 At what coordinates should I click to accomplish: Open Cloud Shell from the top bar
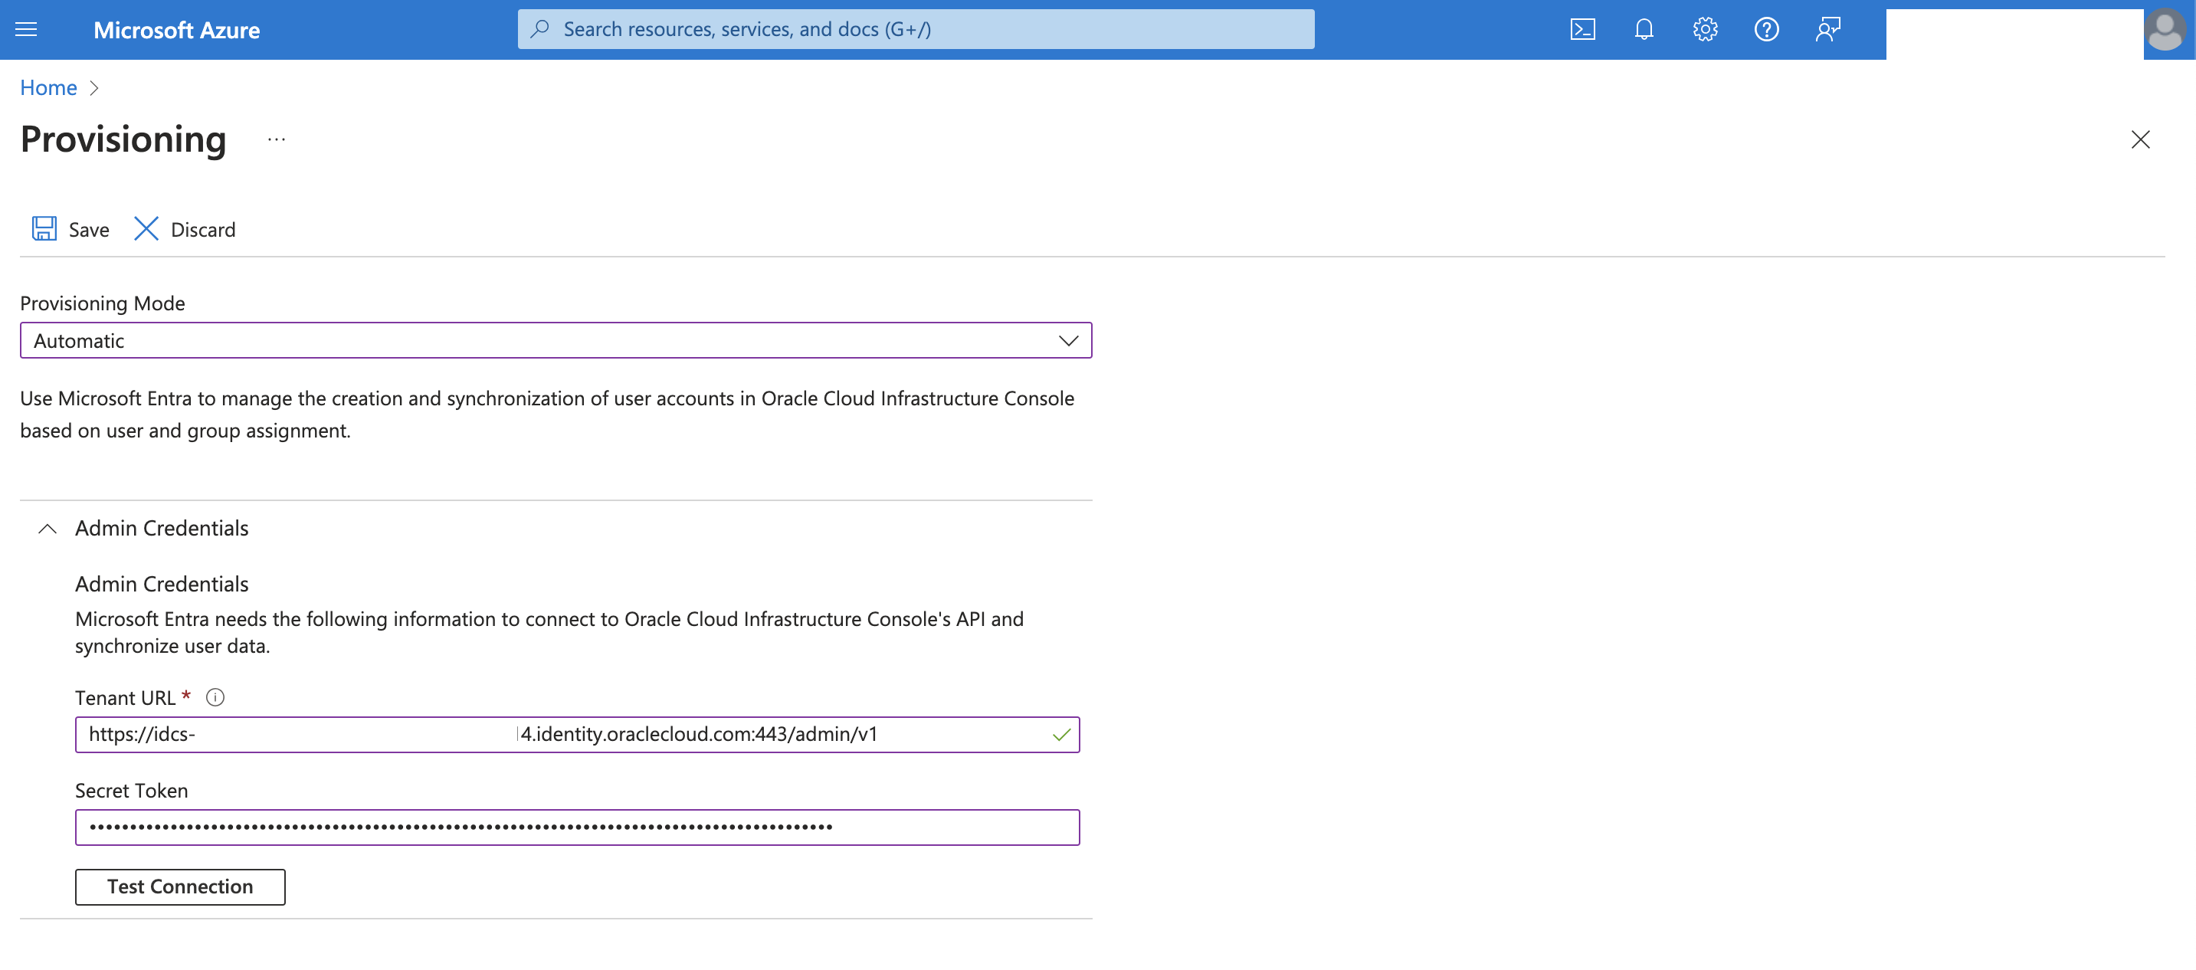coord(1582,30)
